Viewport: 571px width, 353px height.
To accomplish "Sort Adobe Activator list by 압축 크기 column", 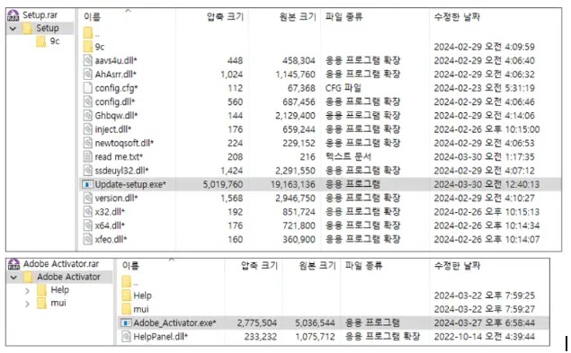I will coord(259,266).
